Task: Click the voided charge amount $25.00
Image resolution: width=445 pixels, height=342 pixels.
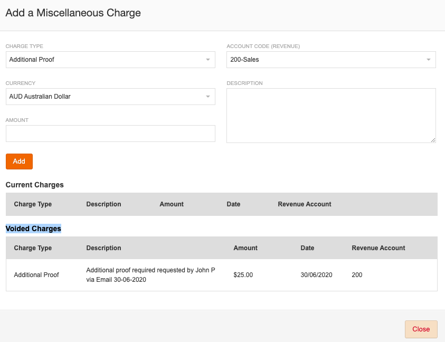Action: click(x=243, y=275)
